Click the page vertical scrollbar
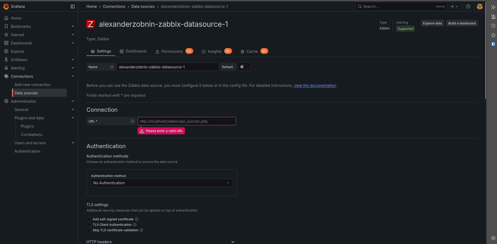The width and height of the screenshot is (497, 244). click(x=486, y=52)
